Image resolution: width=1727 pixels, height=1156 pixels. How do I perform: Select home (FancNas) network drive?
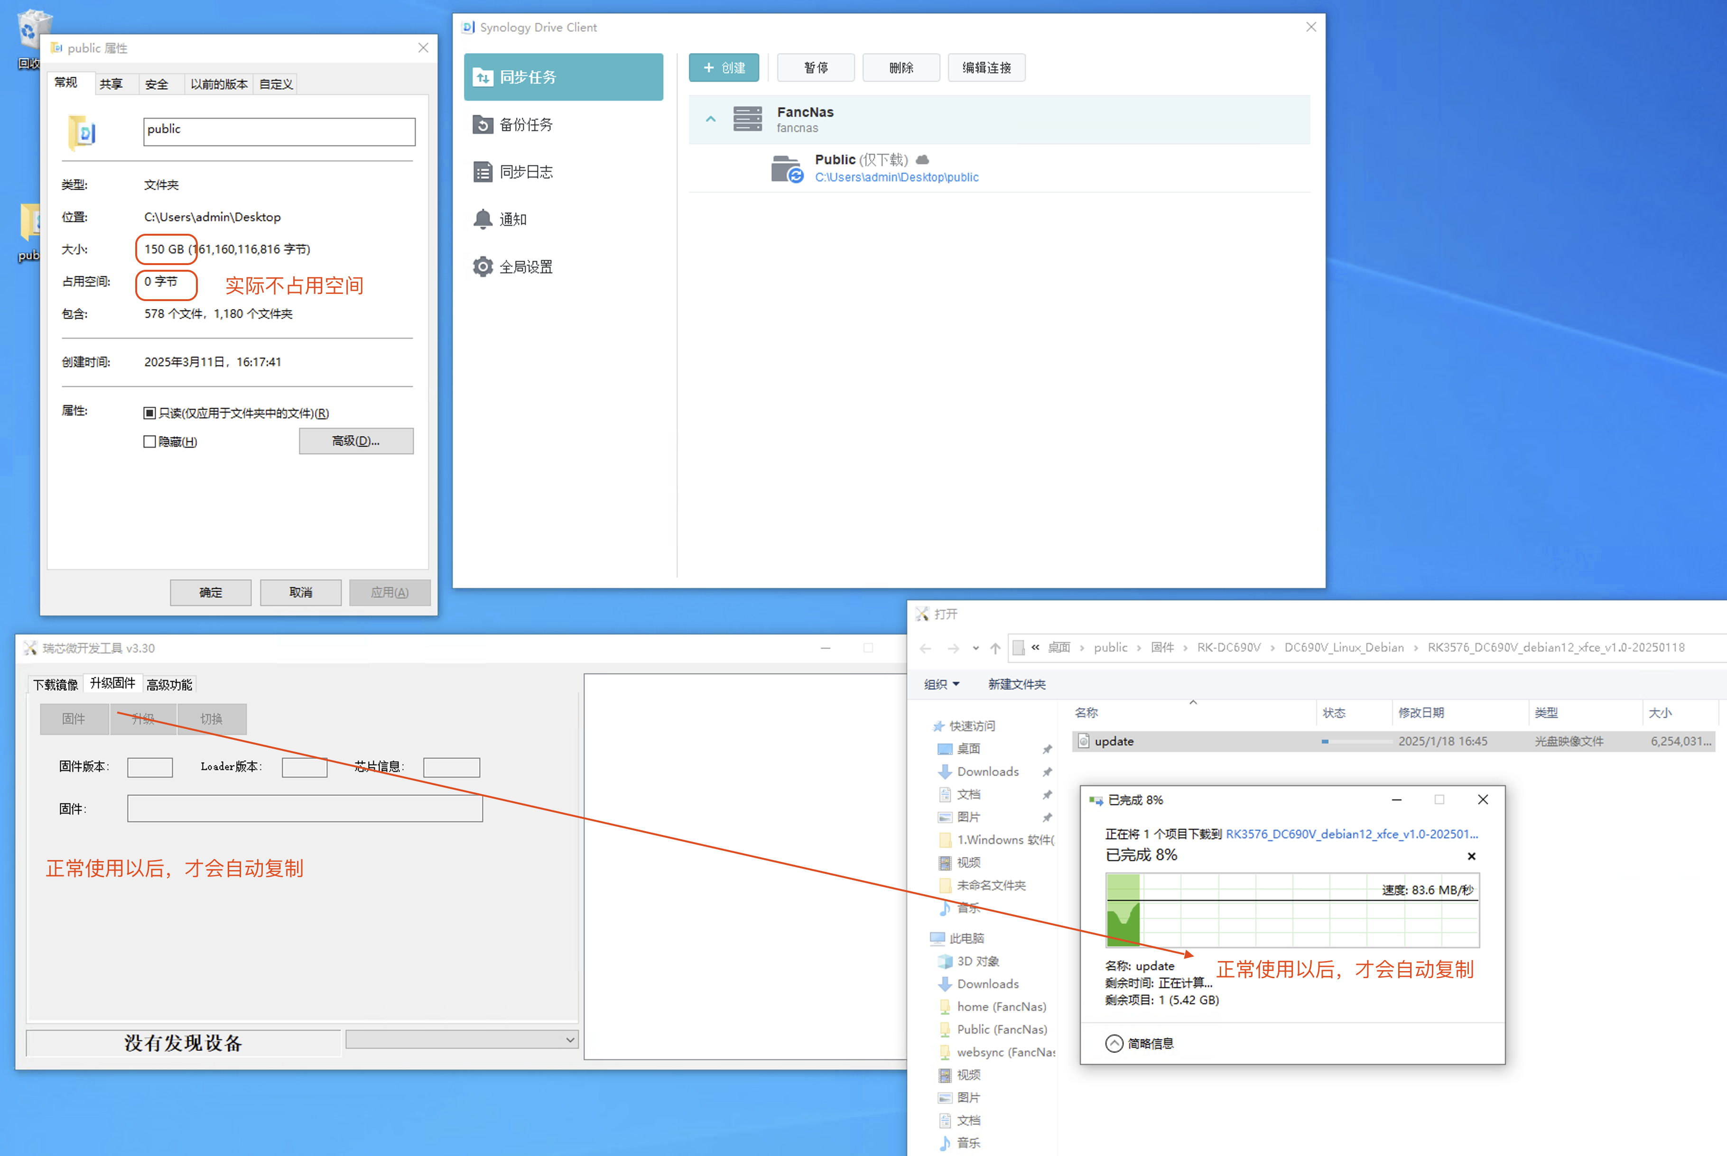point(1001,1007)
